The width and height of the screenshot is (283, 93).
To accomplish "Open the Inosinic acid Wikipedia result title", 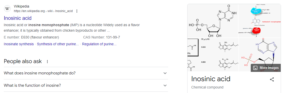I will pyautogui.click(x=18, y=18).
